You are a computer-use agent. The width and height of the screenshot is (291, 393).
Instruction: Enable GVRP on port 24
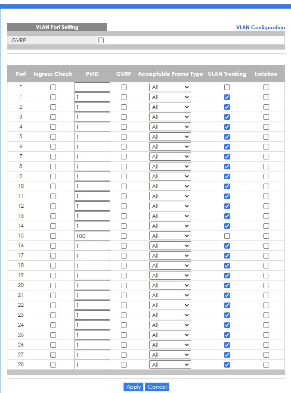(124, 325)
